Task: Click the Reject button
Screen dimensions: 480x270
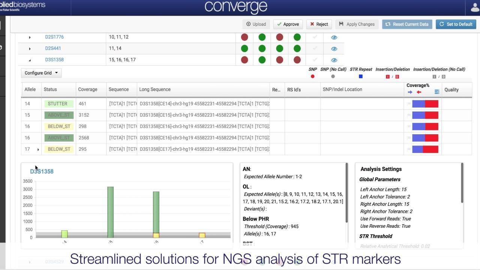Action: (319, 24)
